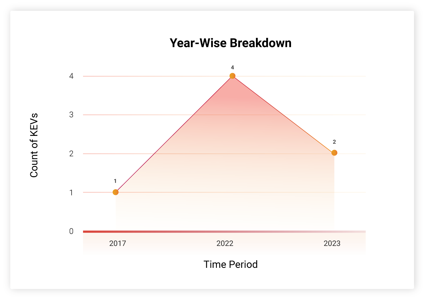Click the y-axis tick label 4
The image size is (428, 302).
click(x=71, y=76)
